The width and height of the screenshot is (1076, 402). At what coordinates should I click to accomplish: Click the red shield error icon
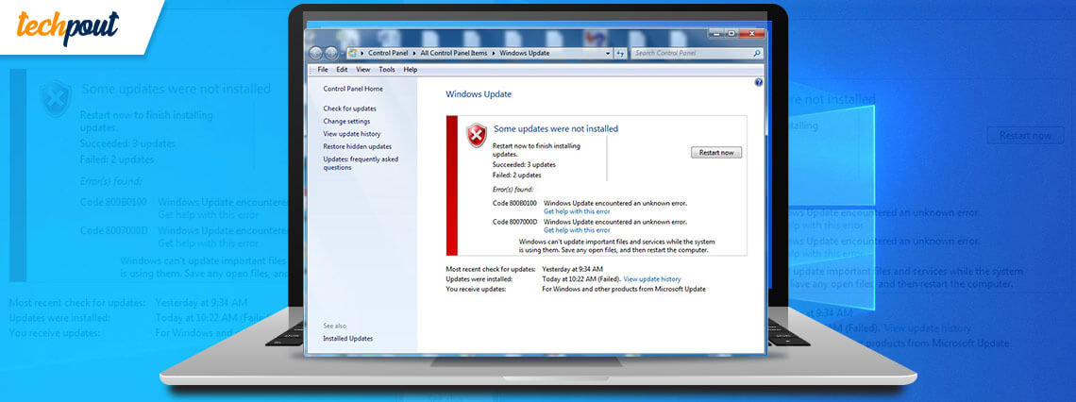[x=477, y=135]
